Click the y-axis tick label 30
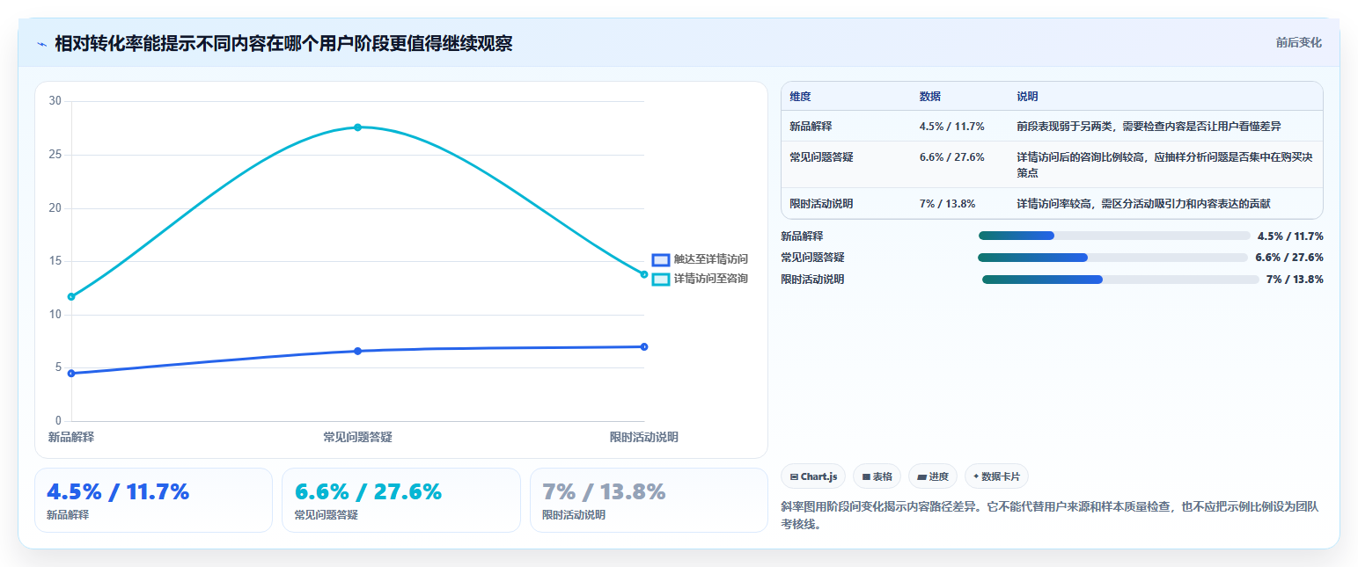The height and width of the screenshot is (567, 1358). (55, 101)
